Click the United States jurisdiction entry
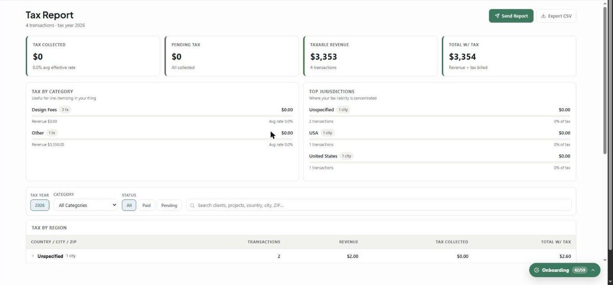 (x=323, y=156)
